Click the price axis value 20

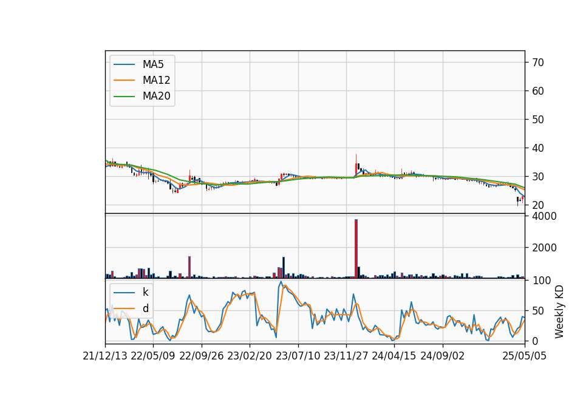(x=538, y=205)
